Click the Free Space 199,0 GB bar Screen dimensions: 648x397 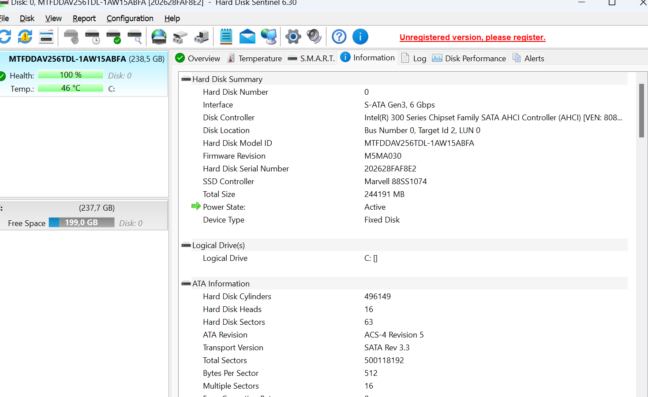pyautogui.click(x=82, y=223)
